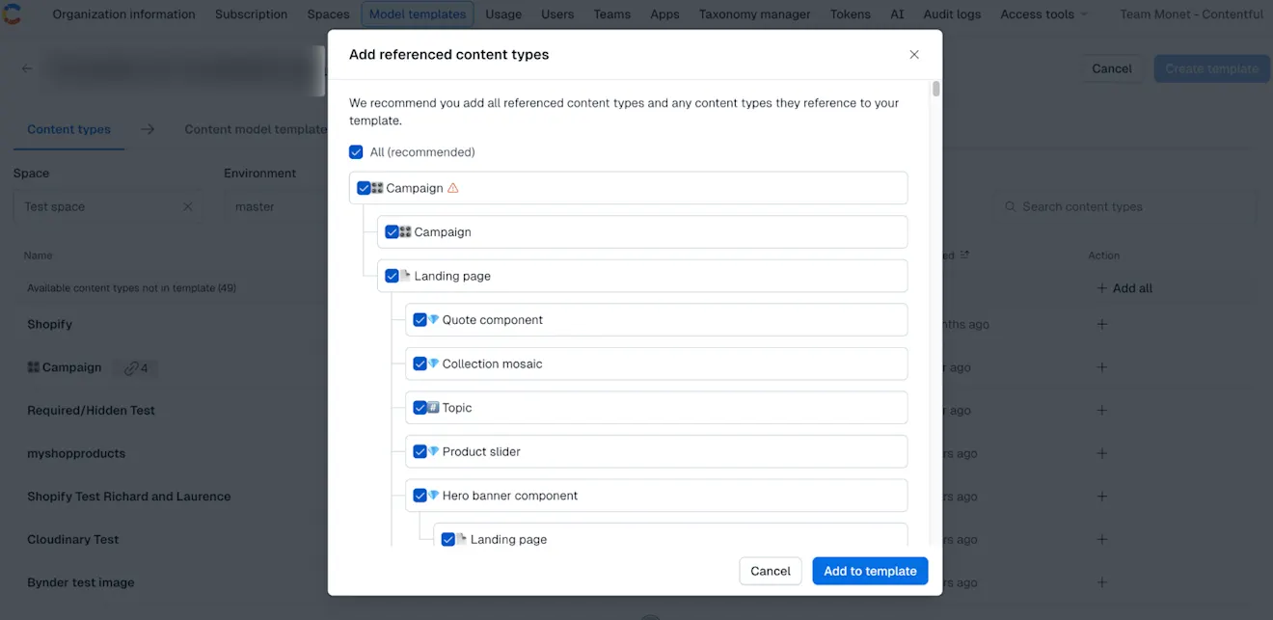Click the Campaign content type icon in the modal
The height and width of the screenshot is (620, 1273).
(x=377, y=188)
